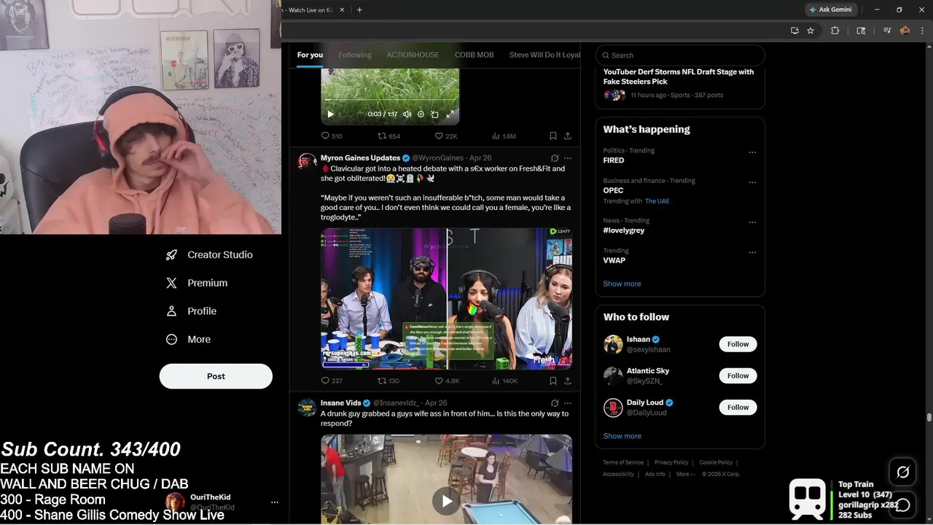Screen dimensions: 933x525
Task: Open the Grok floating button
Action: 902,472
